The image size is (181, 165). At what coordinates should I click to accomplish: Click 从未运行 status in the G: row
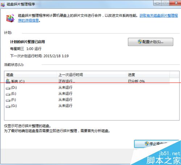pyautogui.click(x=66, y=106)
